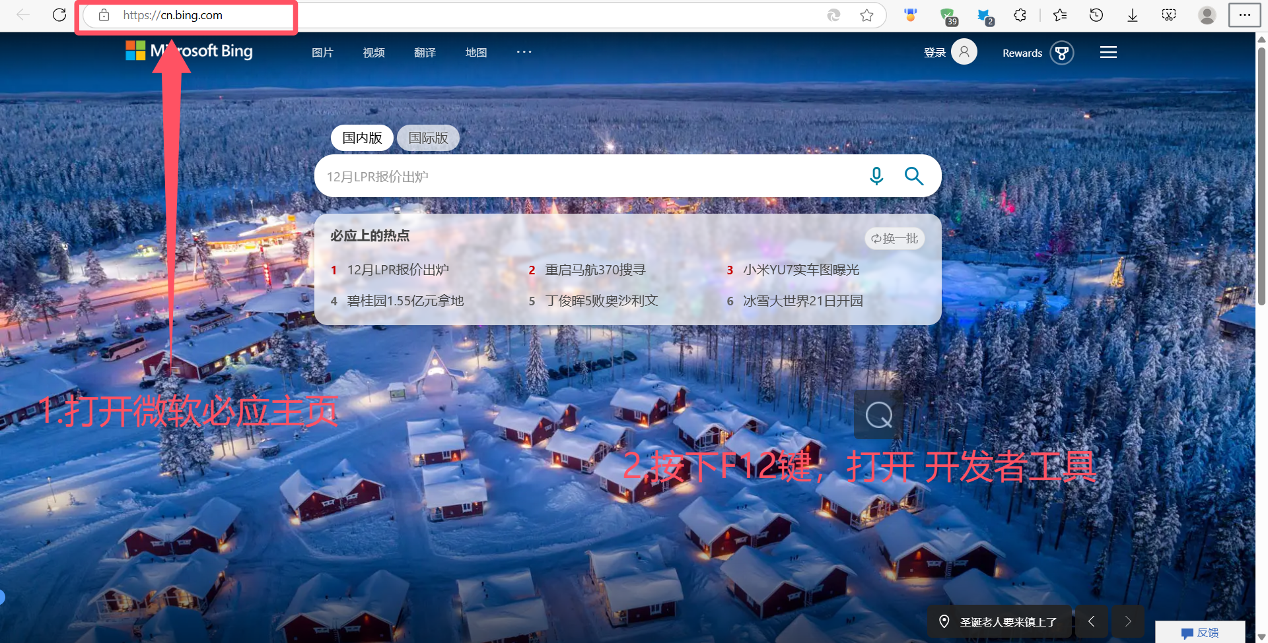The height and width of the screenshot is (643, 1268).
Task: Click the Bing search input box
Action: 588,176
